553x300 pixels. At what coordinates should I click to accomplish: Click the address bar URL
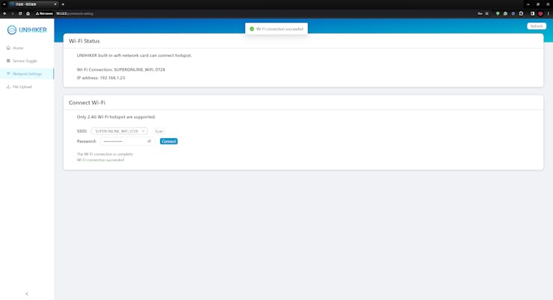pyautogui.click(x=75, y=13)
